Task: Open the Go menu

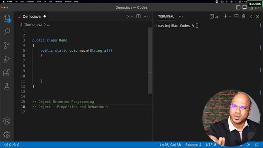Action: (45, 2)
